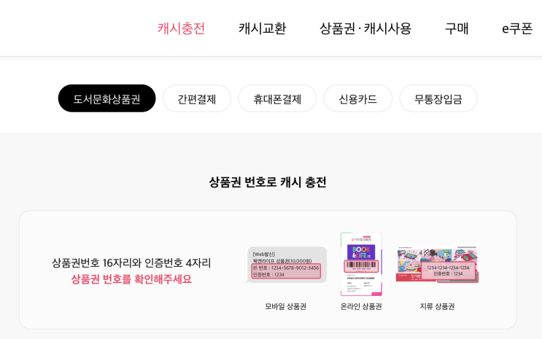The height and width of the screenshot is (339, 542).
Task: Click the paper gift card example image
Action: (437, 265)
